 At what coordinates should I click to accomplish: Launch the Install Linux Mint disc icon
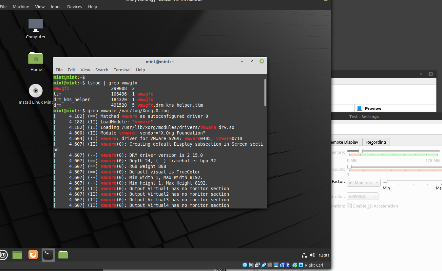(x=36, y=94)
